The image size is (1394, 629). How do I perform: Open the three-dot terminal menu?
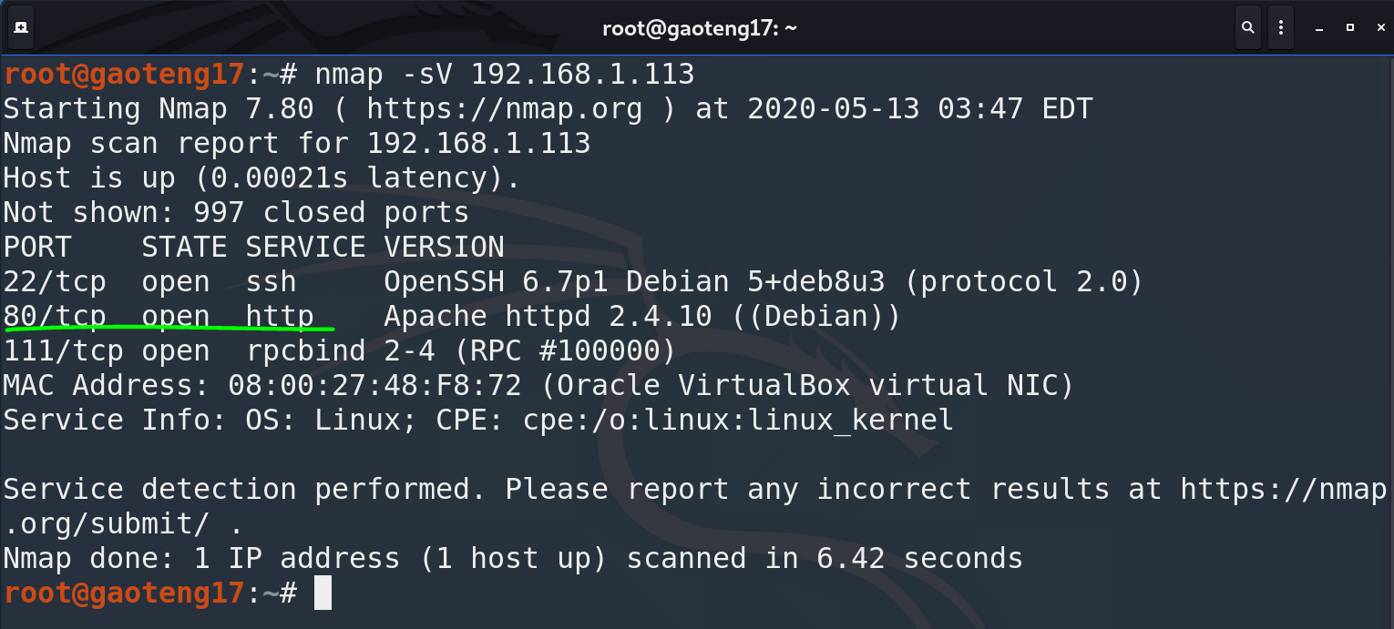[x=1281, y=28]
